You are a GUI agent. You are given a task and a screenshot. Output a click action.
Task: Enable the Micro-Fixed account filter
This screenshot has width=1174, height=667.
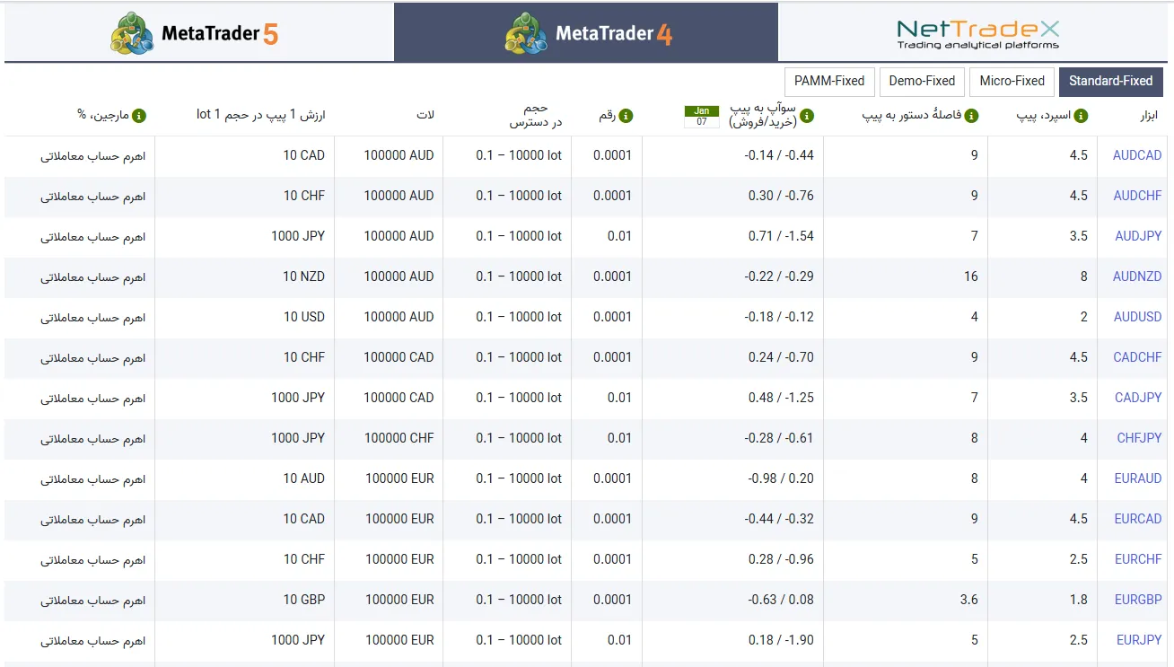(x=1012, y=81)
